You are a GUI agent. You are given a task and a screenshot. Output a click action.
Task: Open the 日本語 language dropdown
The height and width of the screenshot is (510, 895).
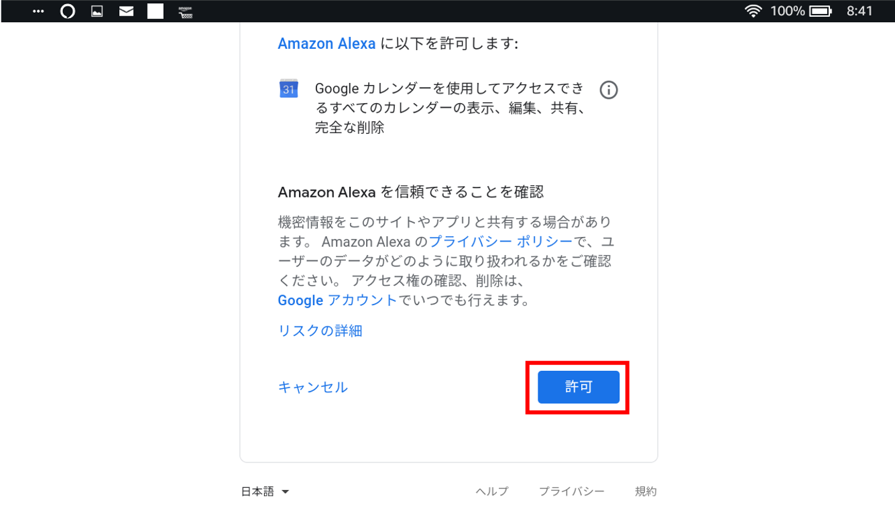(265, 491)
